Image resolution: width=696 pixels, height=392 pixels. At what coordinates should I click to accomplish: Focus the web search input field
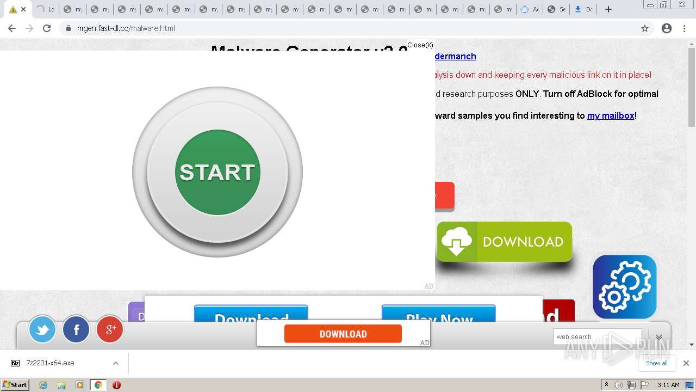[598, 337]
